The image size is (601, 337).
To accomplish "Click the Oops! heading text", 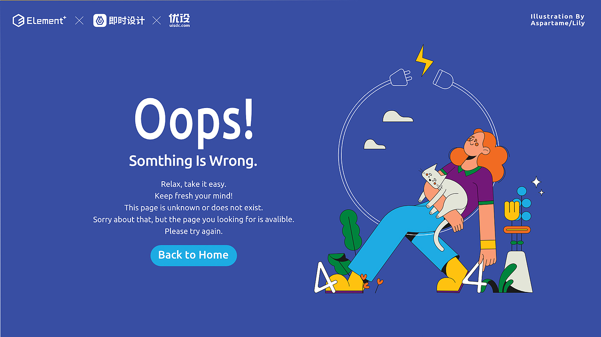I will (193, 119).
